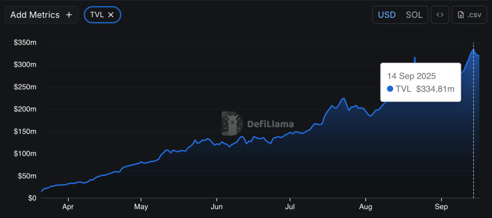Remove the TVL metric with its X icon
The height and width of the screenshot is (218, 492).
pos(111,15)
